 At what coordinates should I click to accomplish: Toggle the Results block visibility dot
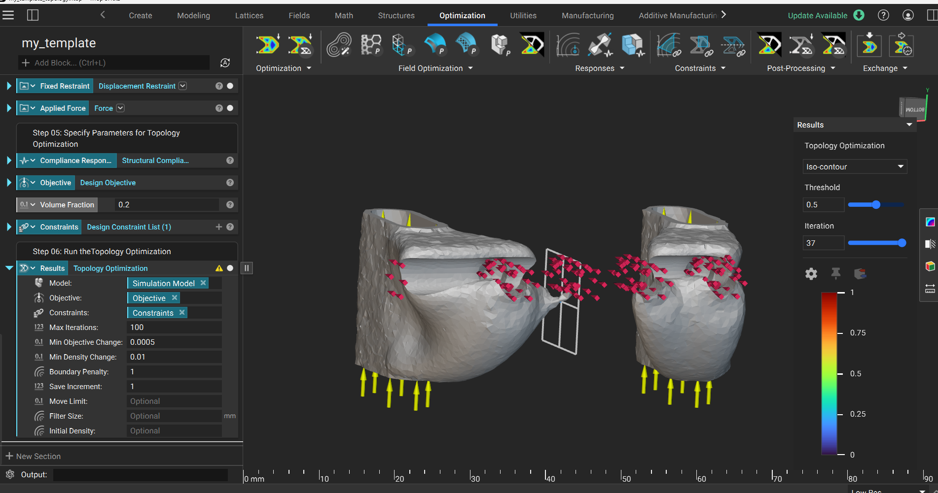[x=230, y=268]
